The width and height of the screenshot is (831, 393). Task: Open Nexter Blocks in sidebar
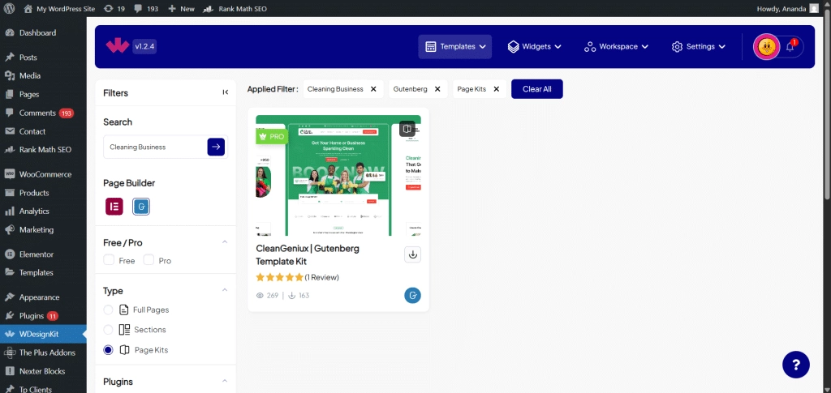tap(43, 371)
